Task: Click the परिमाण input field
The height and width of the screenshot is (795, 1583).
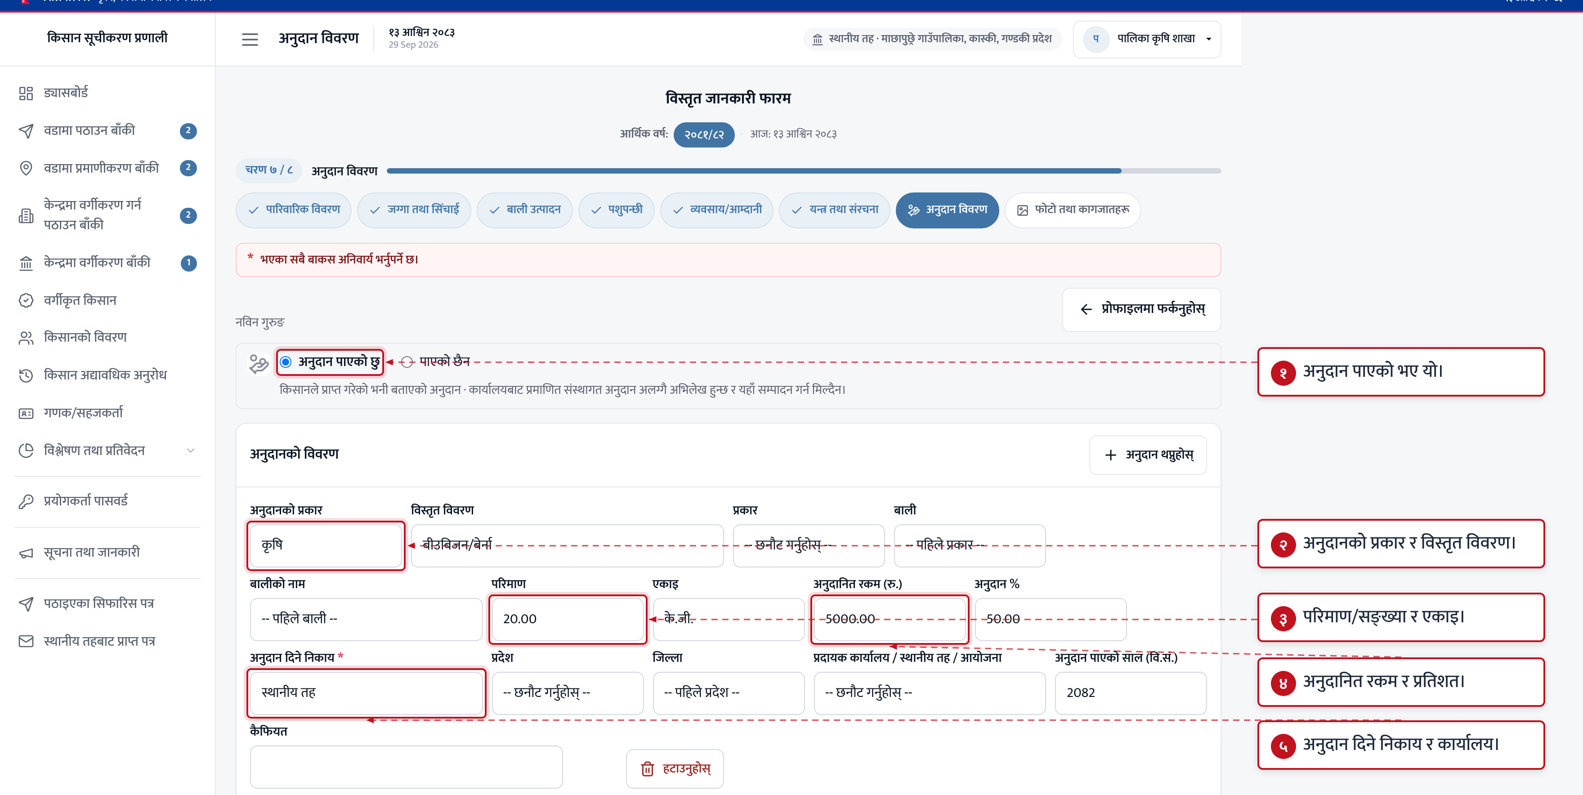Action: tap(567, 619)
